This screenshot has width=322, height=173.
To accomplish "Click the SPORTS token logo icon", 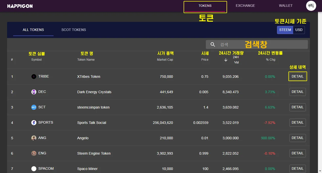I will (34, 123).
